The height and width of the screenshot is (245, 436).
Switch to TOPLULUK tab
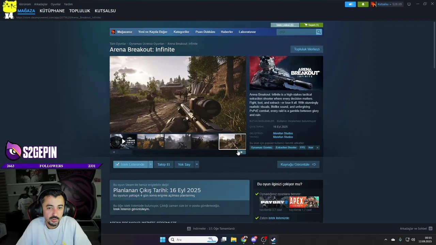pos(80,11)
